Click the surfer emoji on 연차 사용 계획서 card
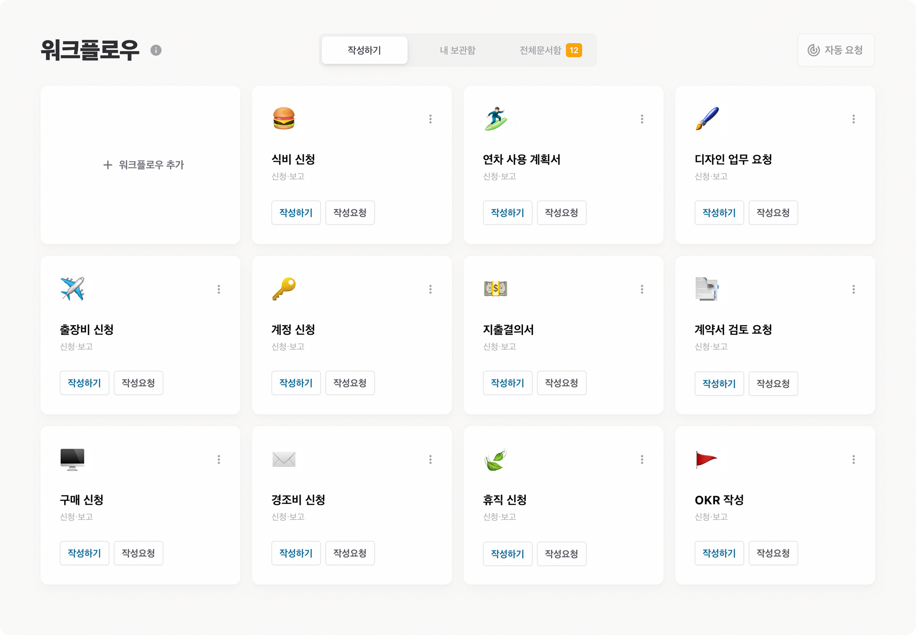Viewport: 916px width, 635px height. (x=496, y=119)
